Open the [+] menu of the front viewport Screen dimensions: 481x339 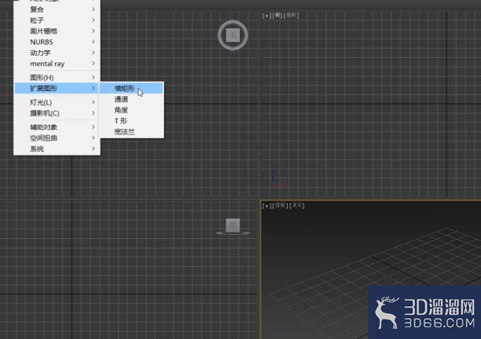266,15
